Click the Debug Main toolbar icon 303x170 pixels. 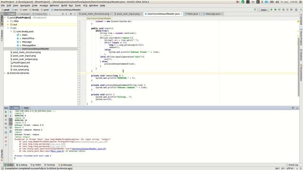tap(276, 9)
